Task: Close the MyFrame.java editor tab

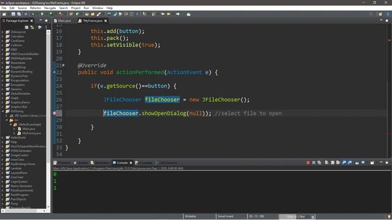Action: pyautogui.click(x=105, y=21)
